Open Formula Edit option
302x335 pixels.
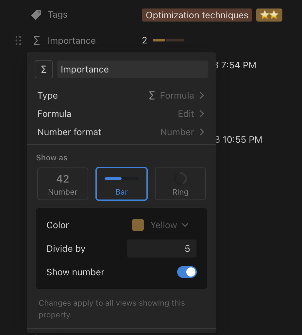(122, 114)
